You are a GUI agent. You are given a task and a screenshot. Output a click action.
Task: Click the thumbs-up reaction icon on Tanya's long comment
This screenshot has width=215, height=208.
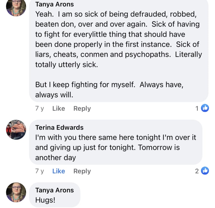pos(205,108)
